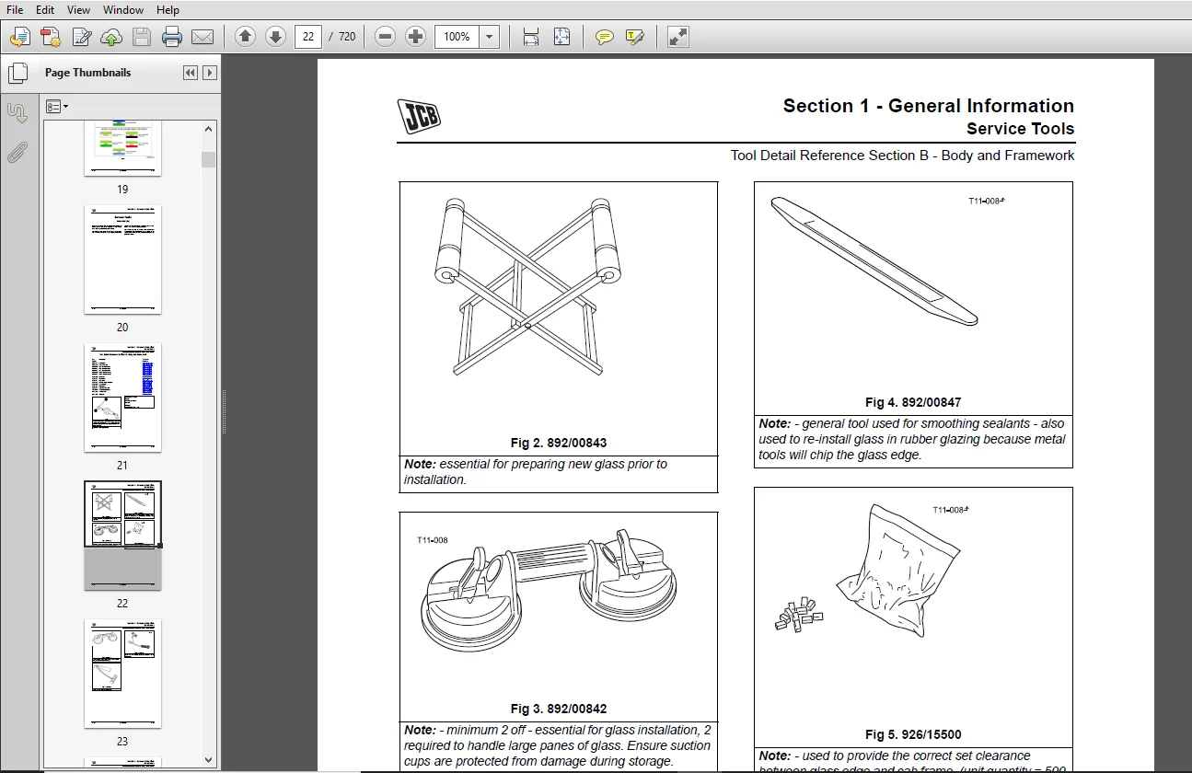Click the Edit/Sign document icon

coord(81,37)
